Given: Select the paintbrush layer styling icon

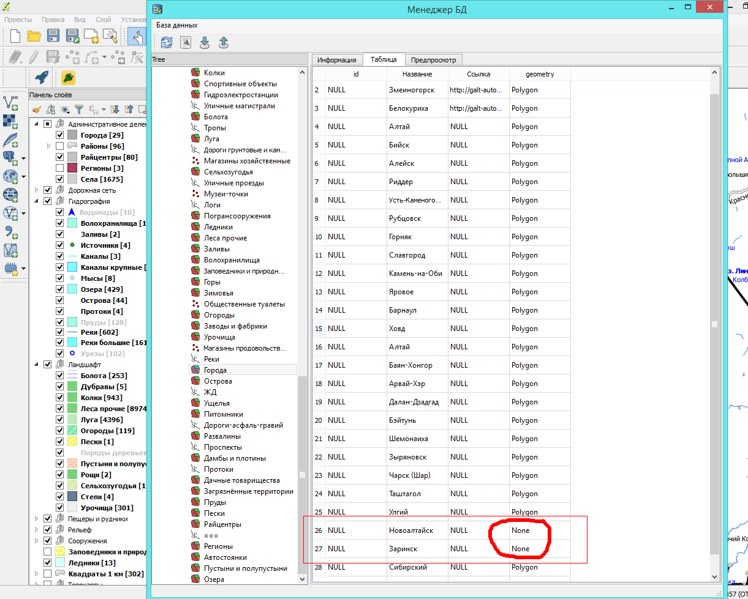Looking at the screenshot, I should pyautogui.click(x=37, y=109).
